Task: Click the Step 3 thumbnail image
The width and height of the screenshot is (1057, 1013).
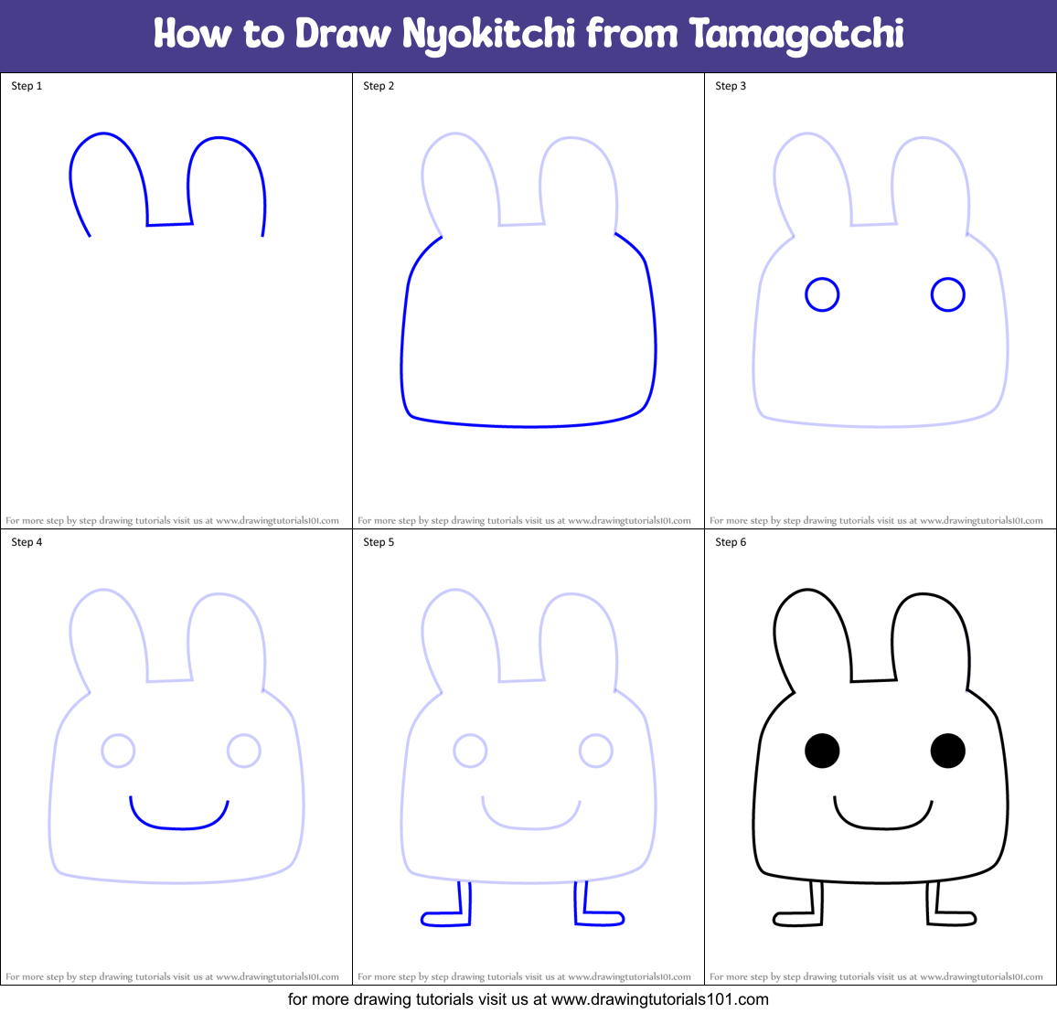Action: [x=880, y=293]
